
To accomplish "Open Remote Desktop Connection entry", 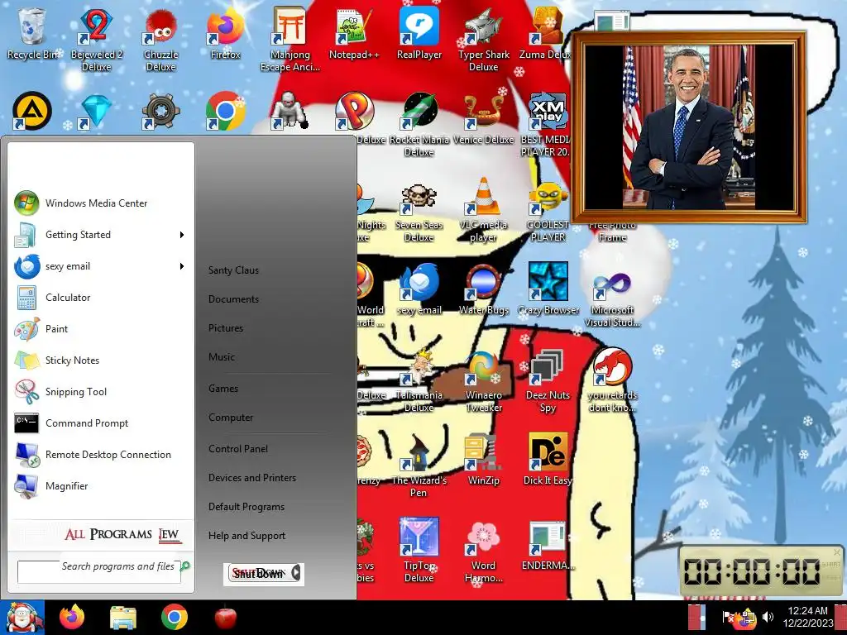I will coord(99,455).
